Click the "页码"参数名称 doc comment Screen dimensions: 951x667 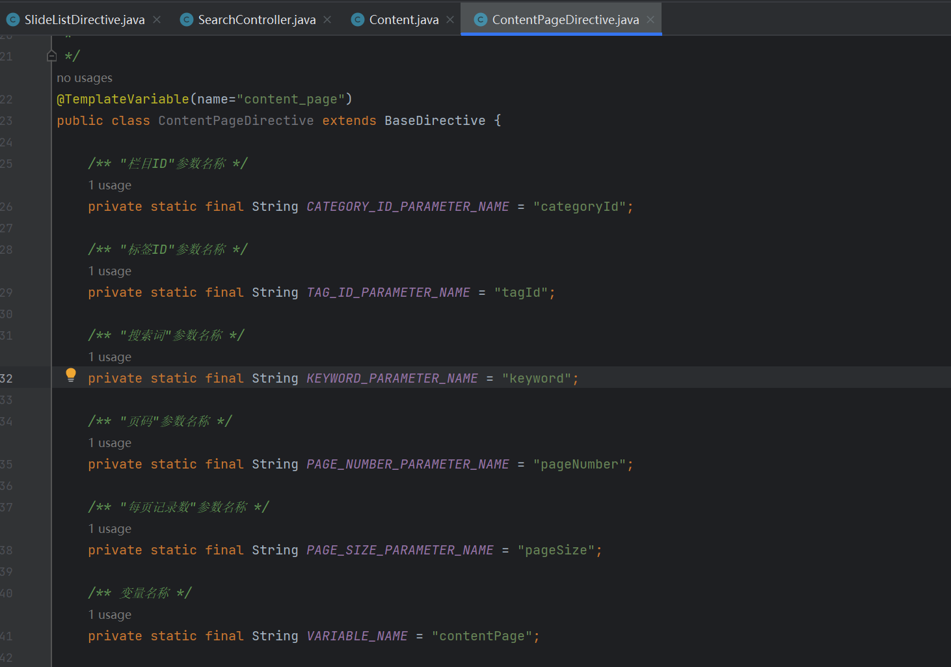point(160,421)
